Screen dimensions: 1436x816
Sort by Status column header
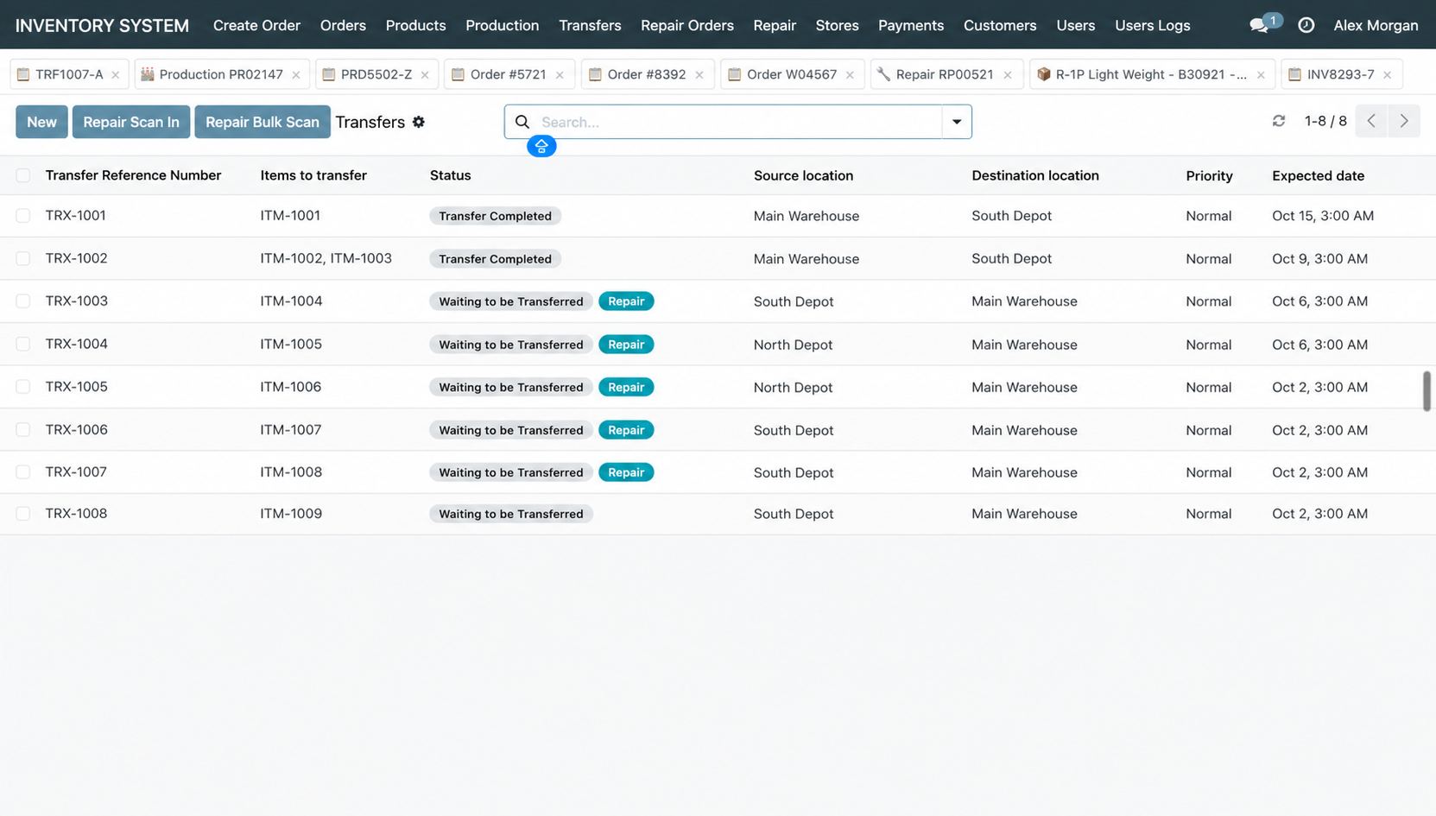[450, 175]
